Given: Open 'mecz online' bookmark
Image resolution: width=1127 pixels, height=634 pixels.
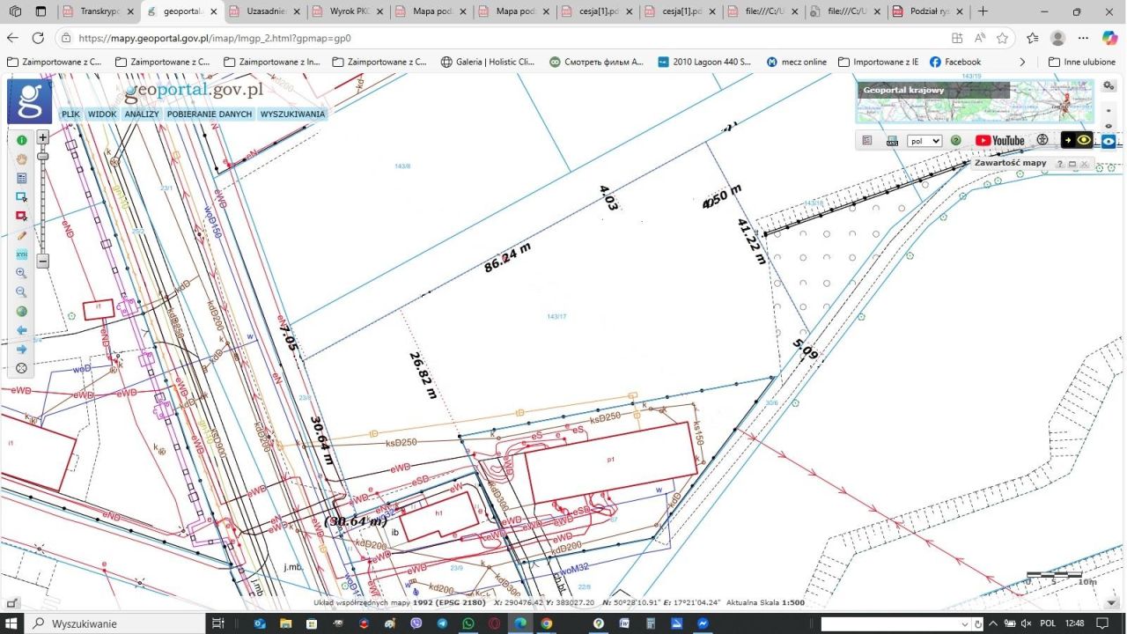Looking at the screenshot, I should [x=796, y=62].
